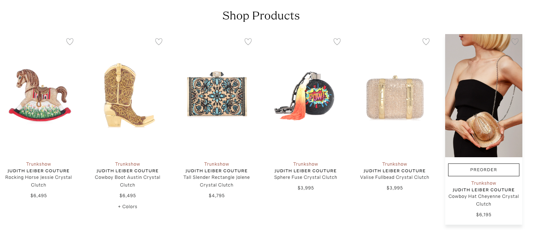Favorite the Rocking Horse Jessie clutch heart
This screenshot has height=232, width=533.
tap(70, 42)
